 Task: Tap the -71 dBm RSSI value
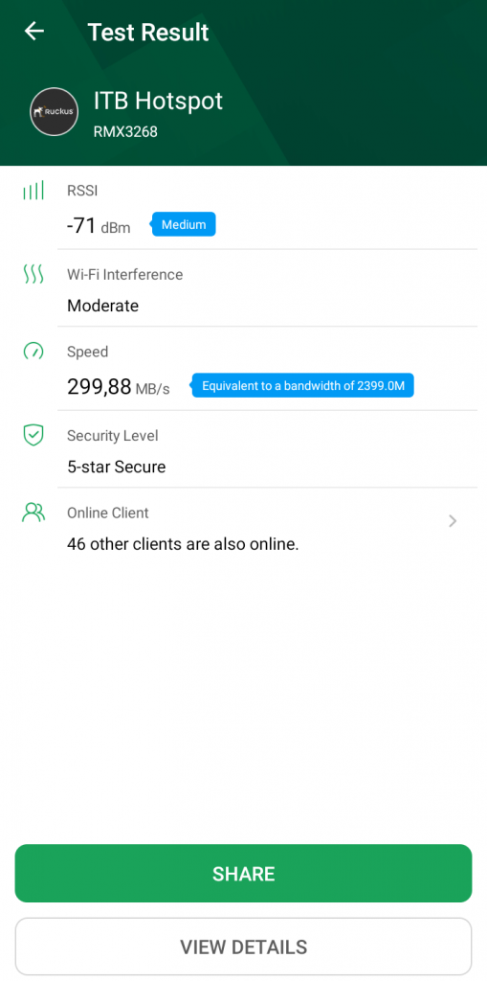click(99, 226)
